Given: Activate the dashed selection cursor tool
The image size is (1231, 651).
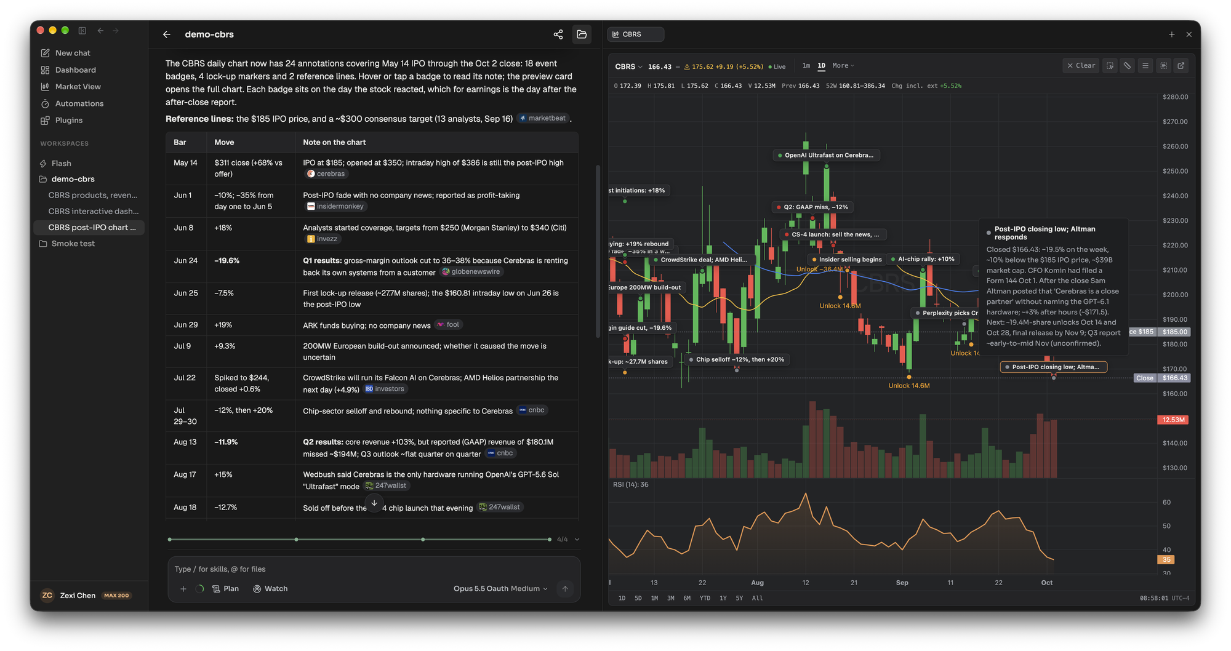Looking at the screenshot, I should [1110, 65].
